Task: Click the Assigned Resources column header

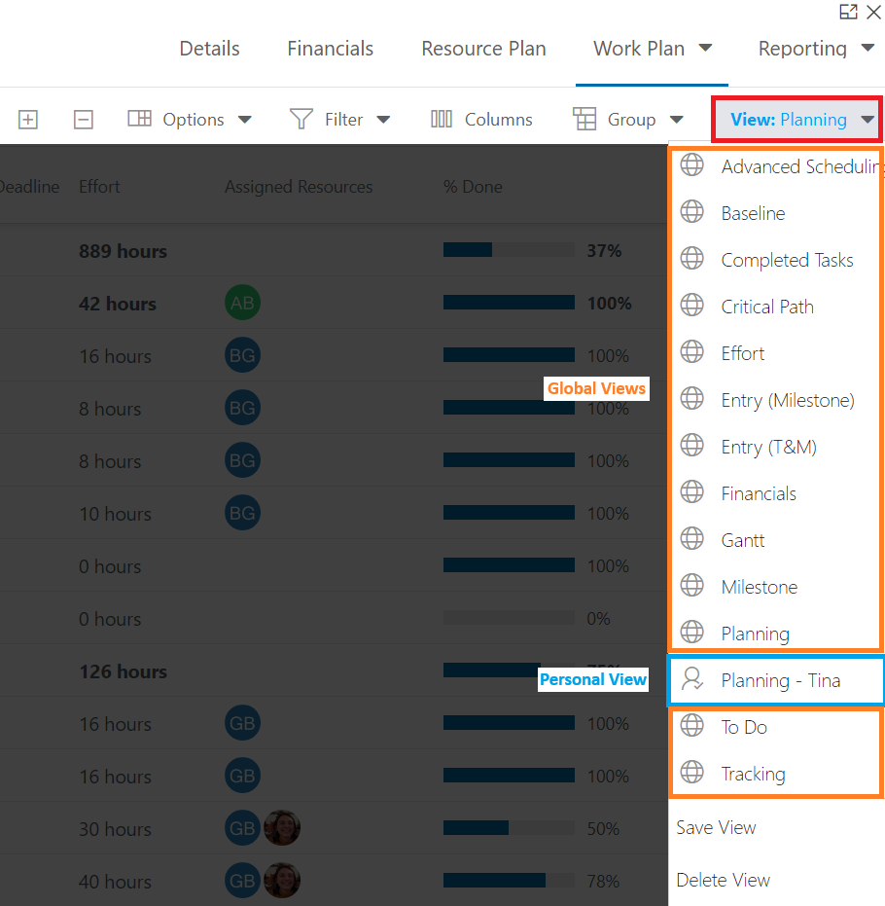Action: point(299,187)
